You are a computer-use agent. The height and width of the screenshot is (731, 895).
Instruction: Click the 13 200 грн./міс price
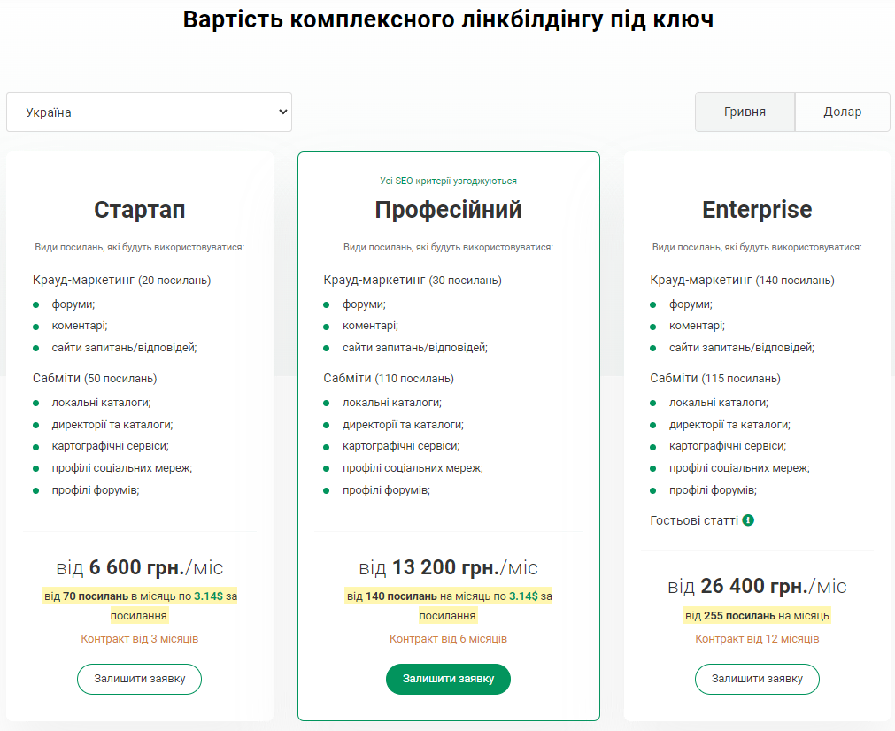pyautogui.click(x=448, y=567)
